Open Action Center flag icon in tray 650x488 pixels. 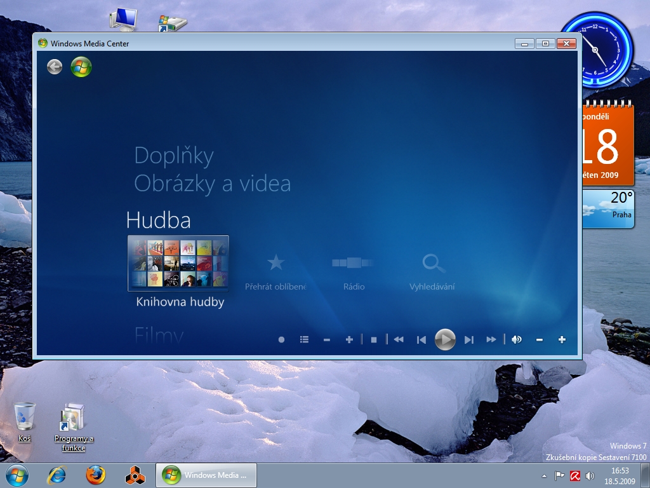click(560, 475)
